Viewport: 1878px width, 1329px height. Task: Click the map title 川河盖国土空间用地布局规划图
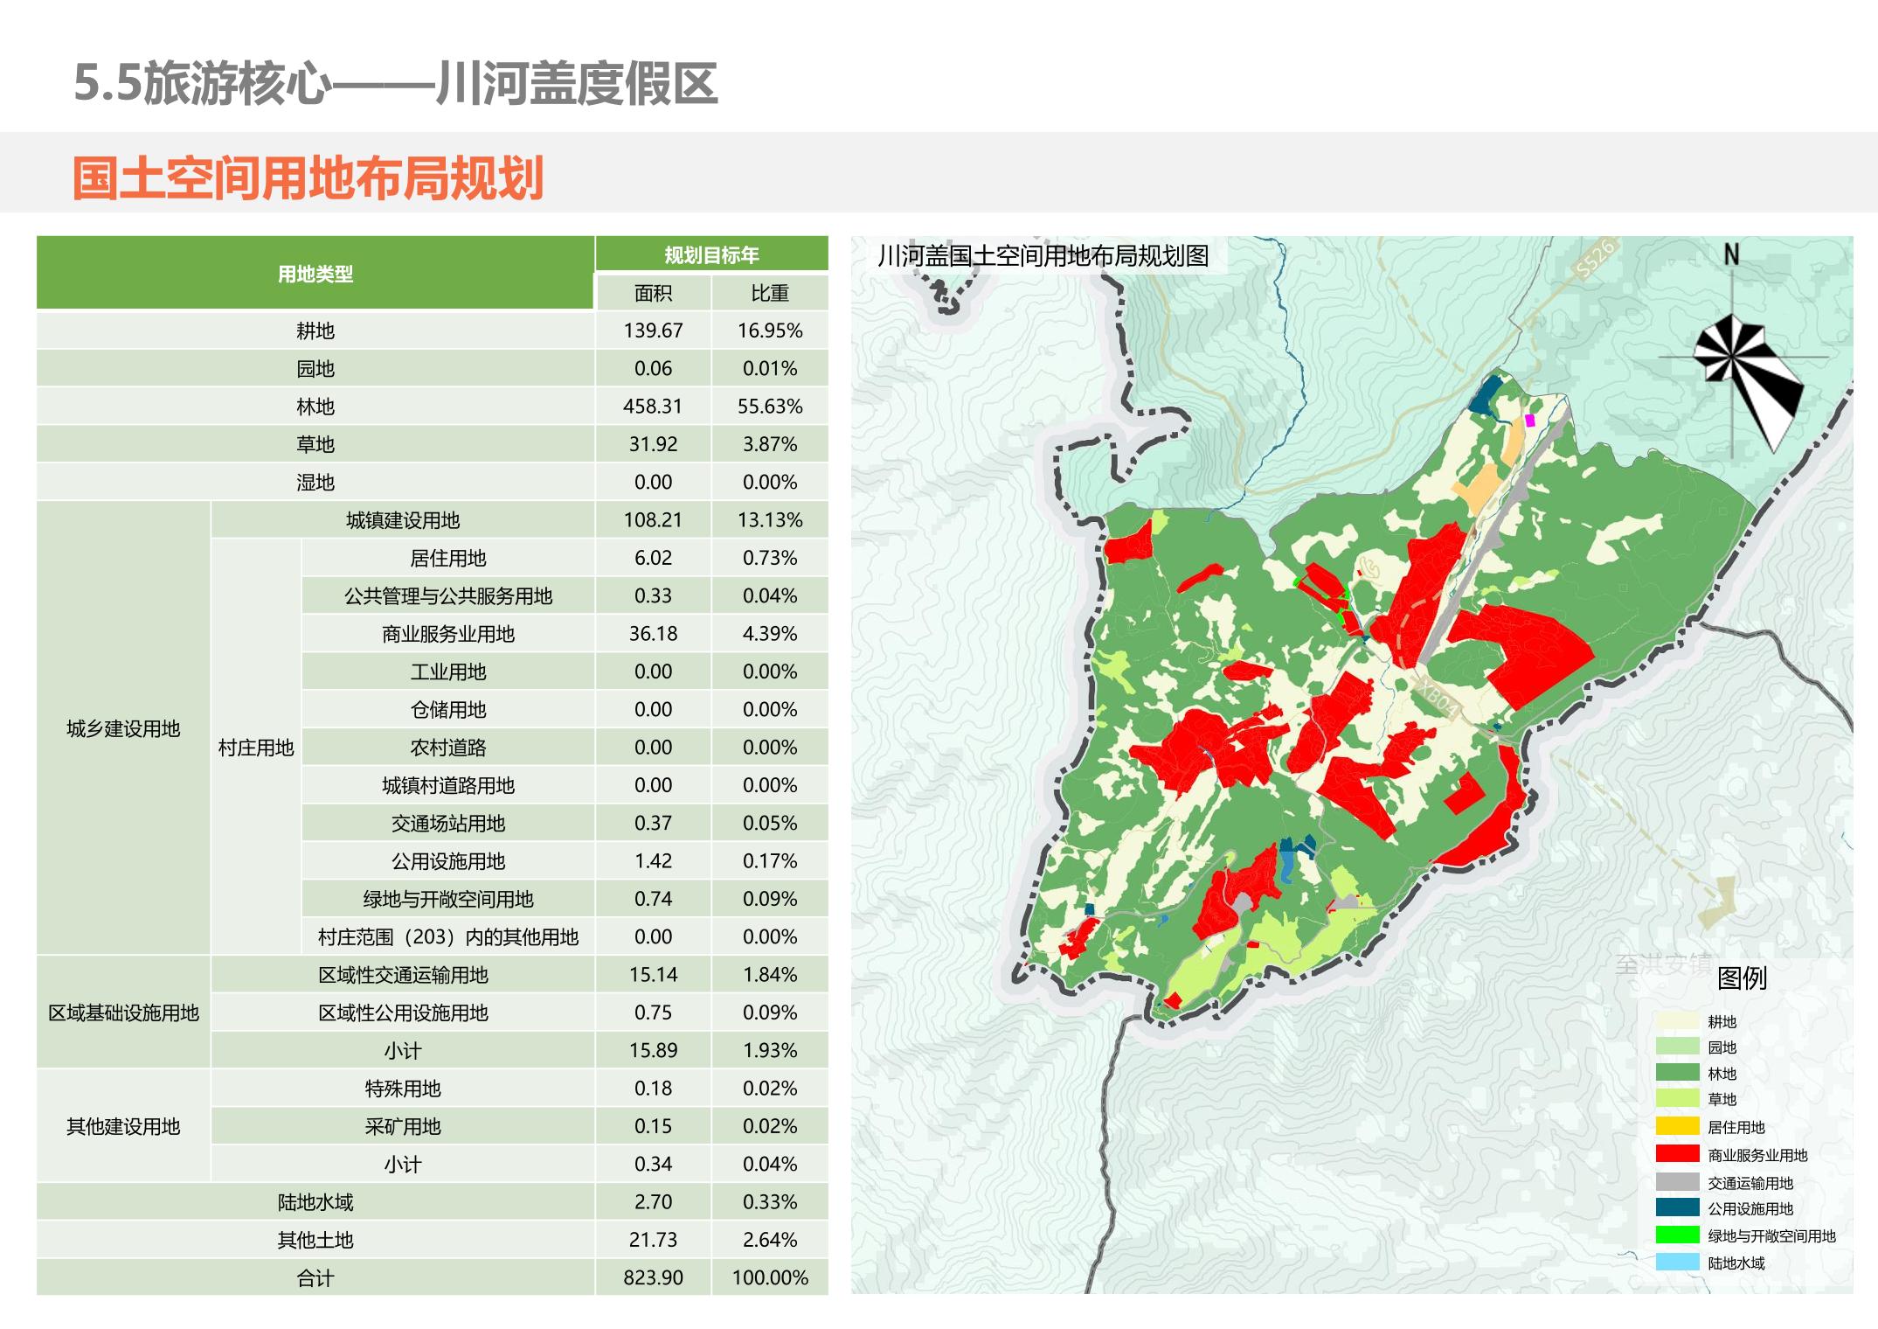pyautogui.click(x=1043, y=256)
